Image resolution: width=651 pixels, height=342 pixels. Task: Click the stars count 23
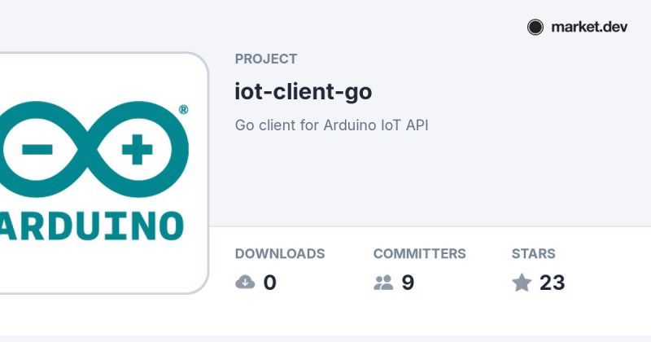tap(553, 283)
